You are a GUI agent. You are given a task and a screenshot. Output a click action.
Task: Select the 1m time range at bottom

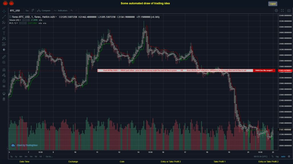(x=31, y=157)
